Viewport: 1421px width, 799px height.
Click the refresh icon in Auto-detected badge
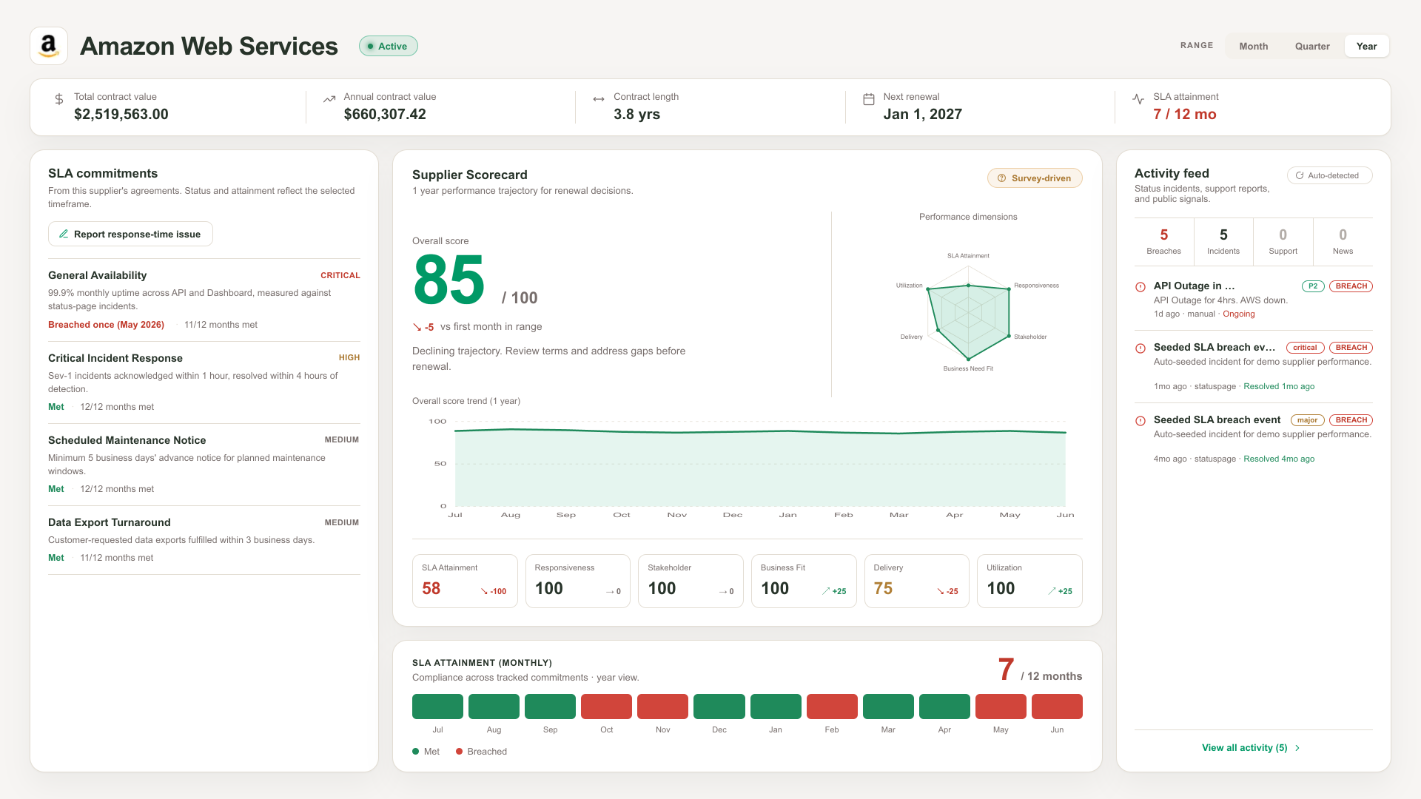pyautogui.click(x=1300, y=175)
